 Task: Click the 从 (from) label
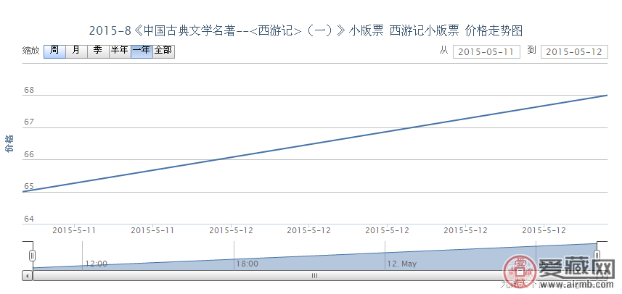coord(443,50)
